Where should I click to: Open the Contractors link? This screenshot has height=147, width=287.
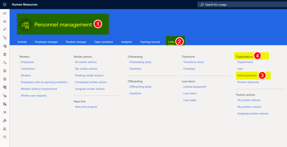pos(28,69)
